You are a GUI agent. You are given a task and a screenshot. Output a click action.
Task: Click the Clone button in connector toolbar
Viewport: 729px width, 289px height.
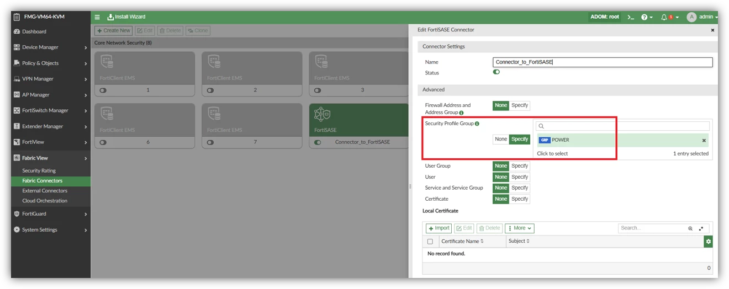(x=198, y=31)
